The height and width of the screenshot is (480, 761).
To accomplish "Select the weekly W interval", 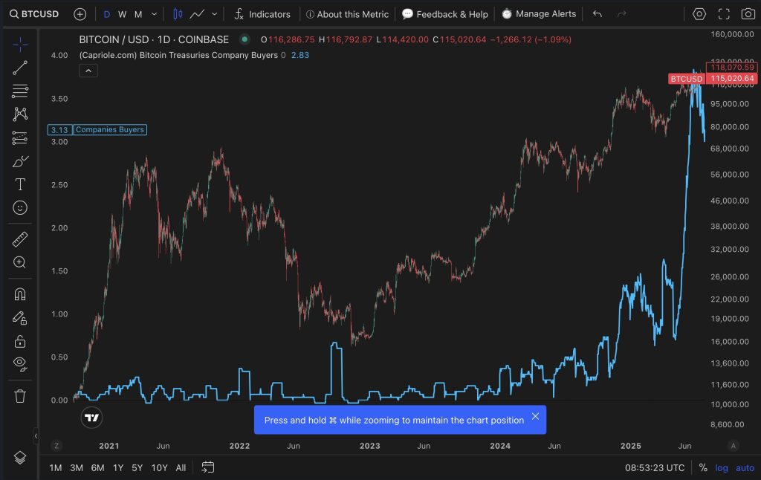I will (x=123, y=14).
